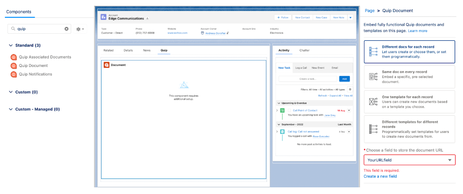Click the Quip Associated Documents component icon
Screen dimensions: 463x194
click(14, 57)
